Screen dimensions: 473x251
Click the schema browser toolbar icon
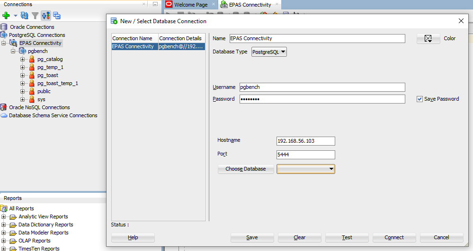point(46,16)
